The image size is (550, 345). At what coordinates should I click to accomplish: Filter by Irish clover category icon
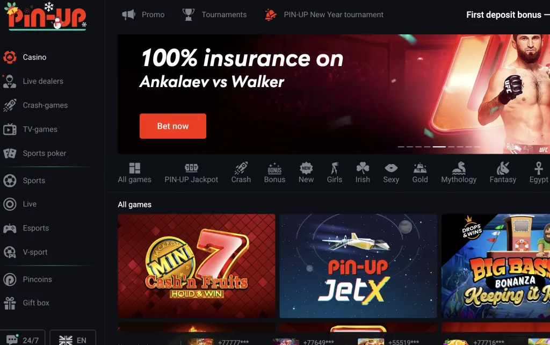click(x=363, y=168)
